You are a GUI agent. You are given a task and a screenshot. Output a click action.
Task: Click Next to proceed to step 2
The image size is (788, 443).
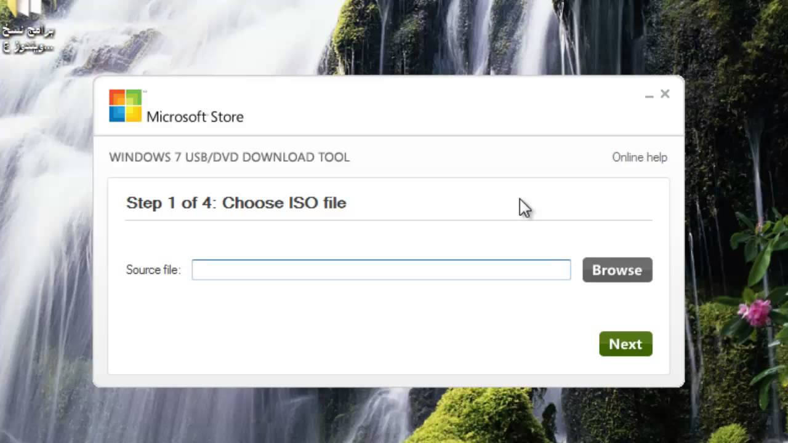click(x=625, y=344)
